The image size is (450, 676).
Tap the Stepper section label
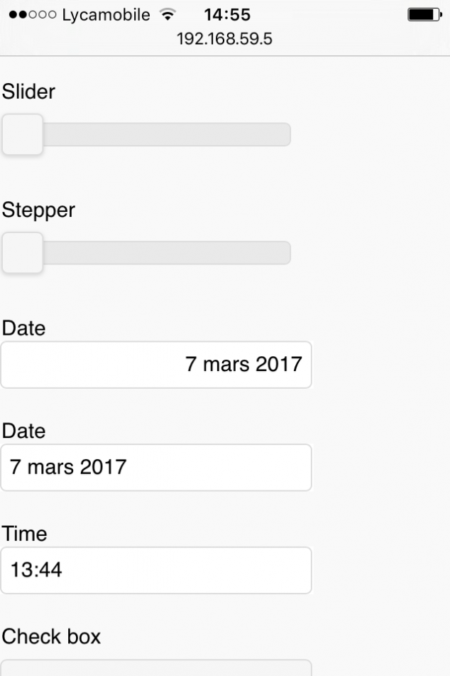(x=39, y=210)
